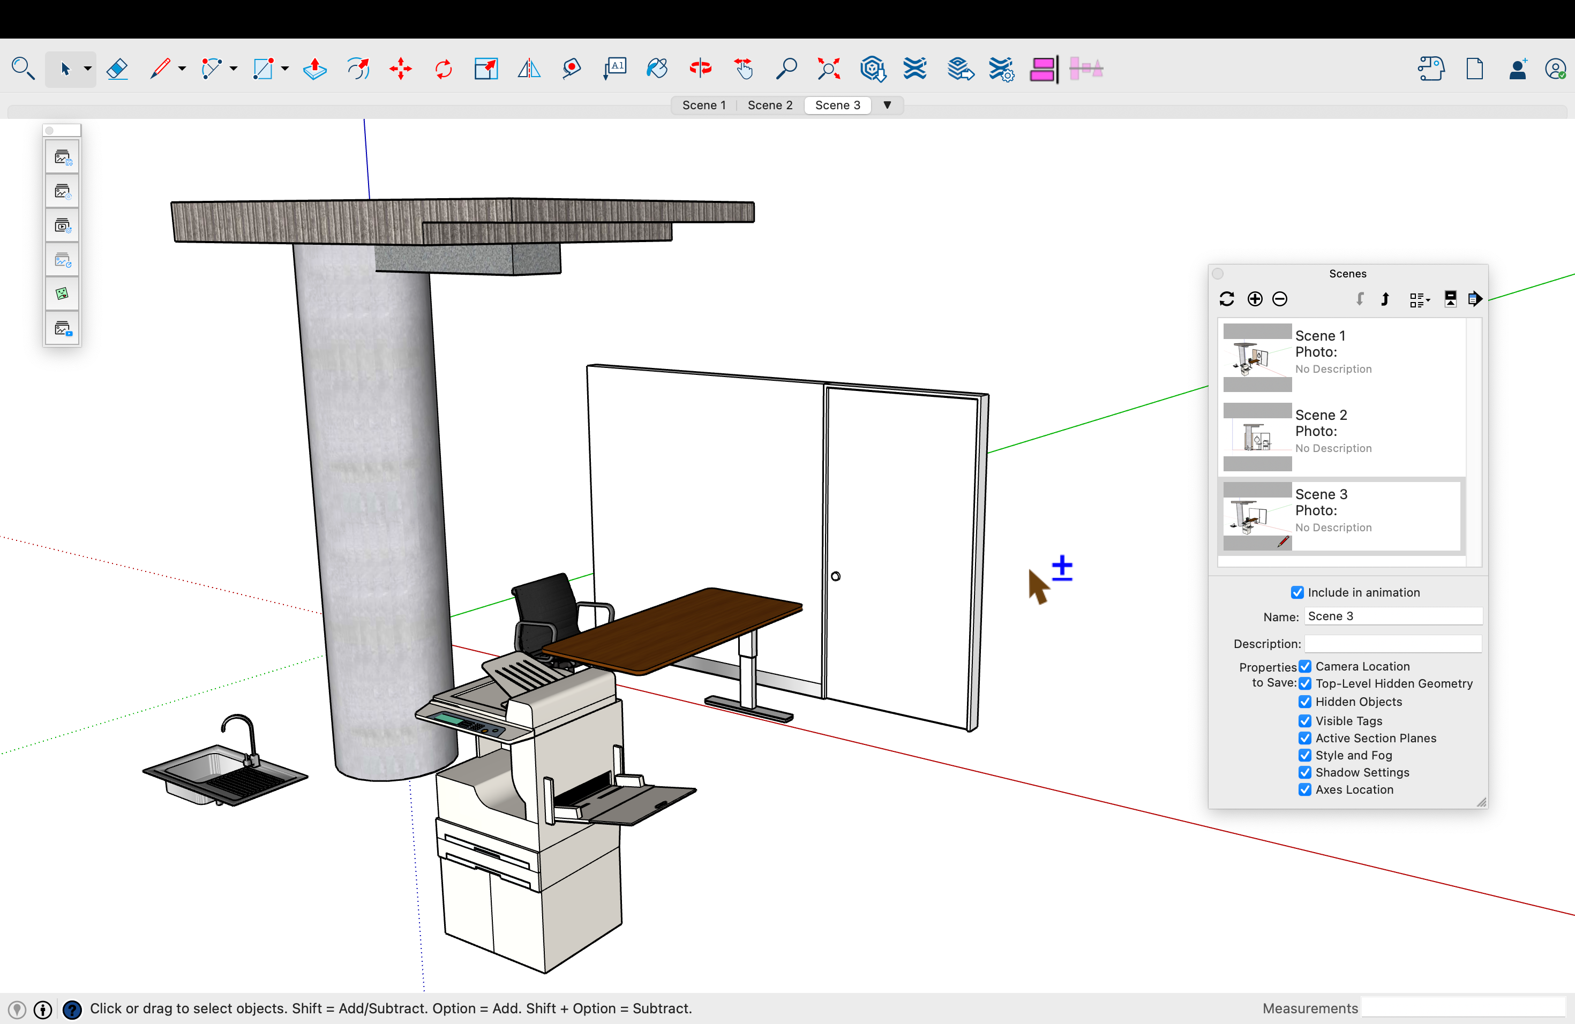Expand the Select tool dropdown arrow

87,69
